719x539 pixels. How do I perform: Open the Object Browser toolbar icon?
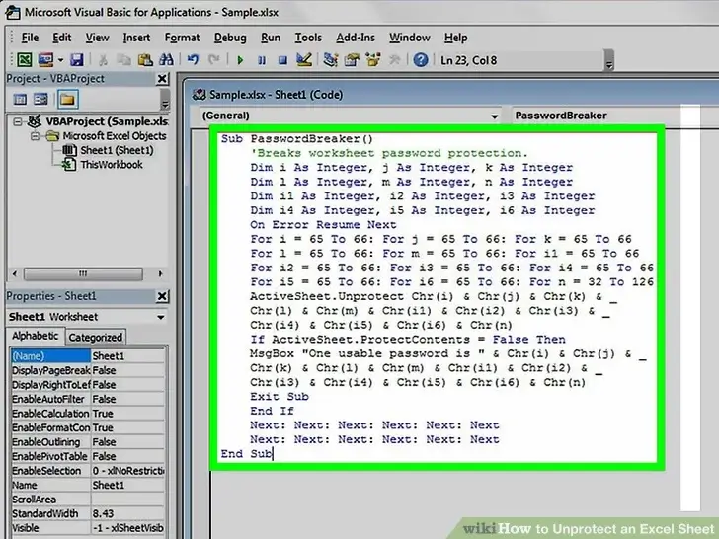point(372,60)
